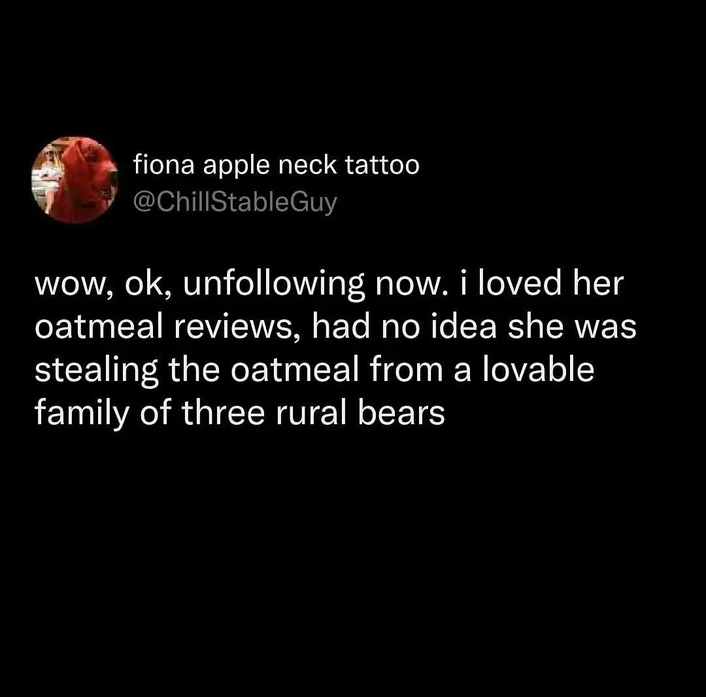
Task: Click the word 'lovable' in the tweet
Action: [x=538, y=370]
